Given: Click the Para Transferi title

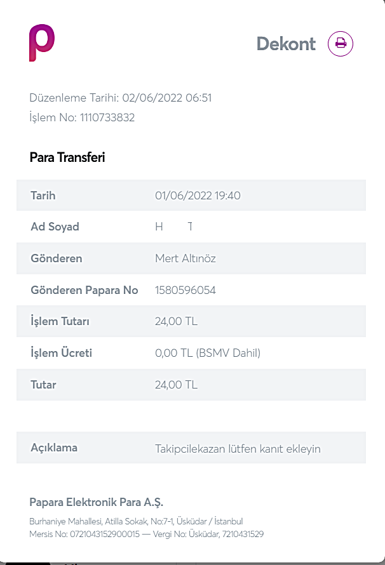Looking at the screenshot, I should (67, 157).
